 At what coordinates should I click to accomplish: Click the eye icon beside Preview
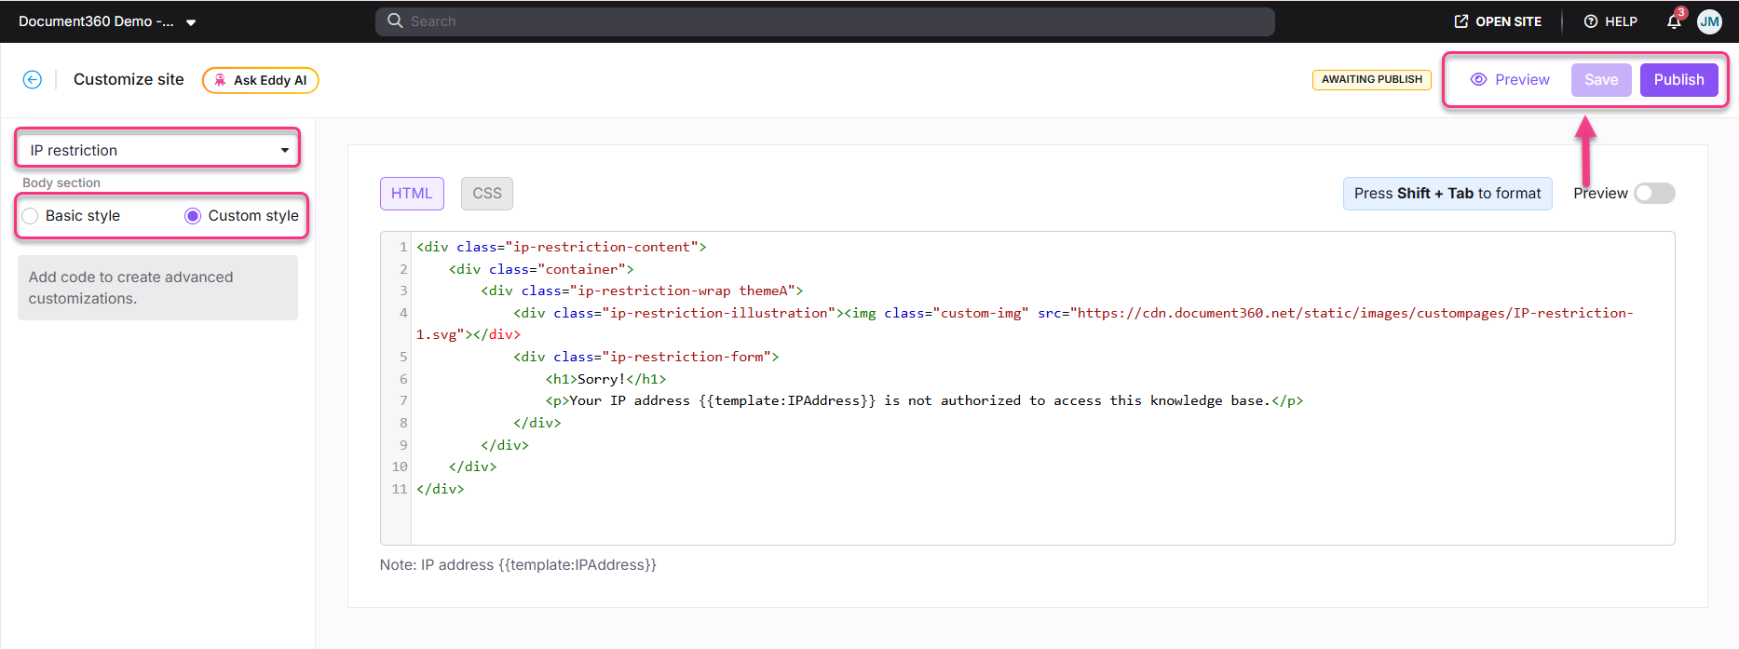[x=1478, y=80]
